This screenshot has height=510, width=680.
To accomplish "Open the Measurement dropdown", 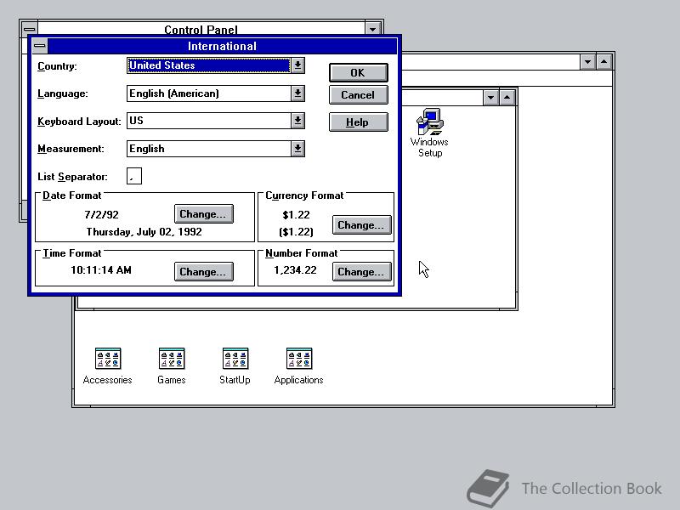I will (297, 149).
